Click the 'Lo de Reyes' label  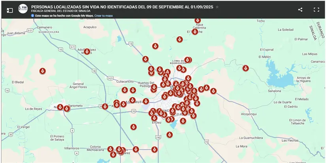(x=34, y=109)
